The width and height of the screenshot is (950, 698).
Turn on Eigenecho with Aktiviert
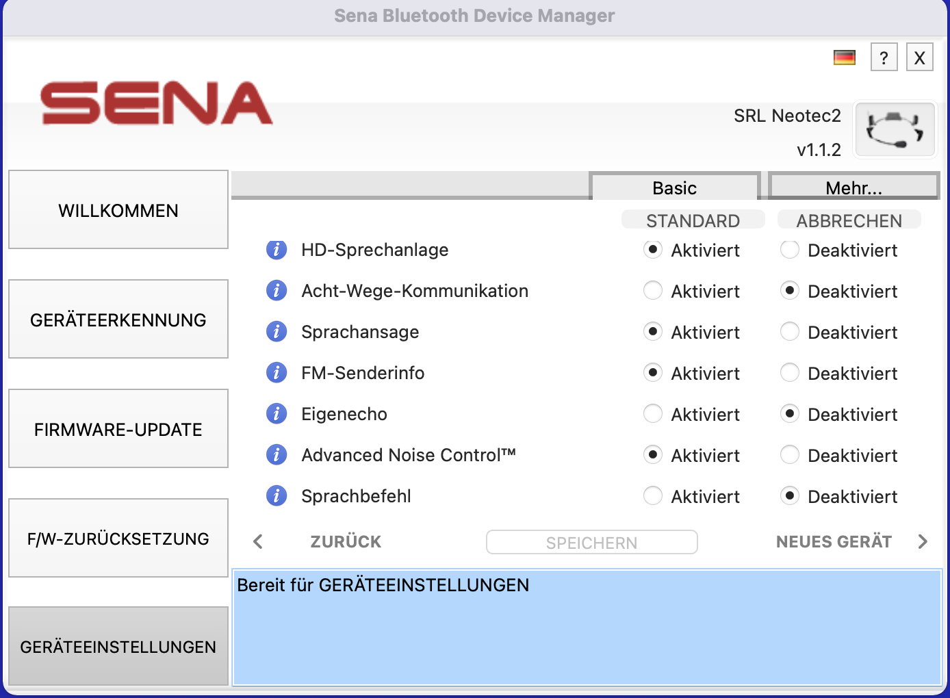653,414
